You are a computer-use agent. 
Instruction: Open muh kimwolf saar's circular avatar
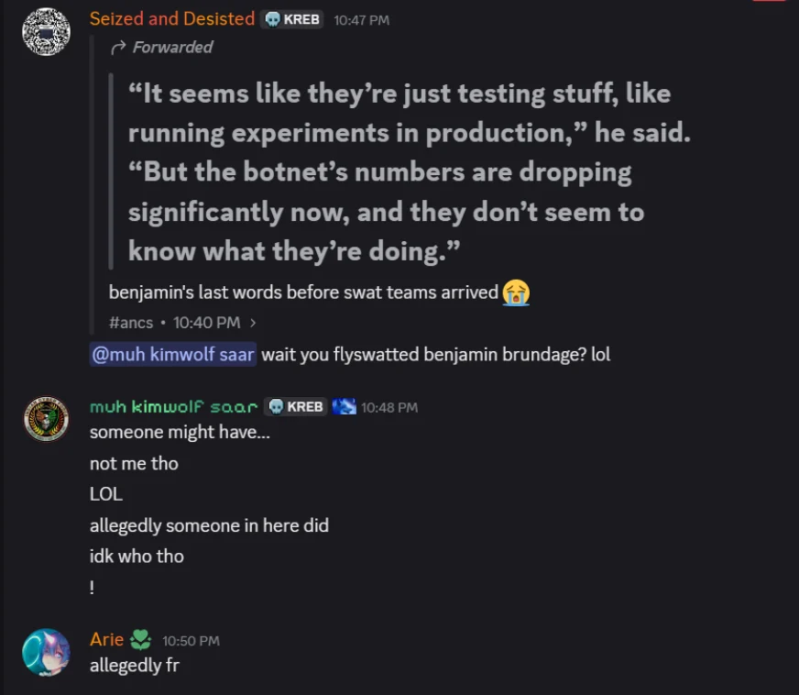[x=44, y=419]
